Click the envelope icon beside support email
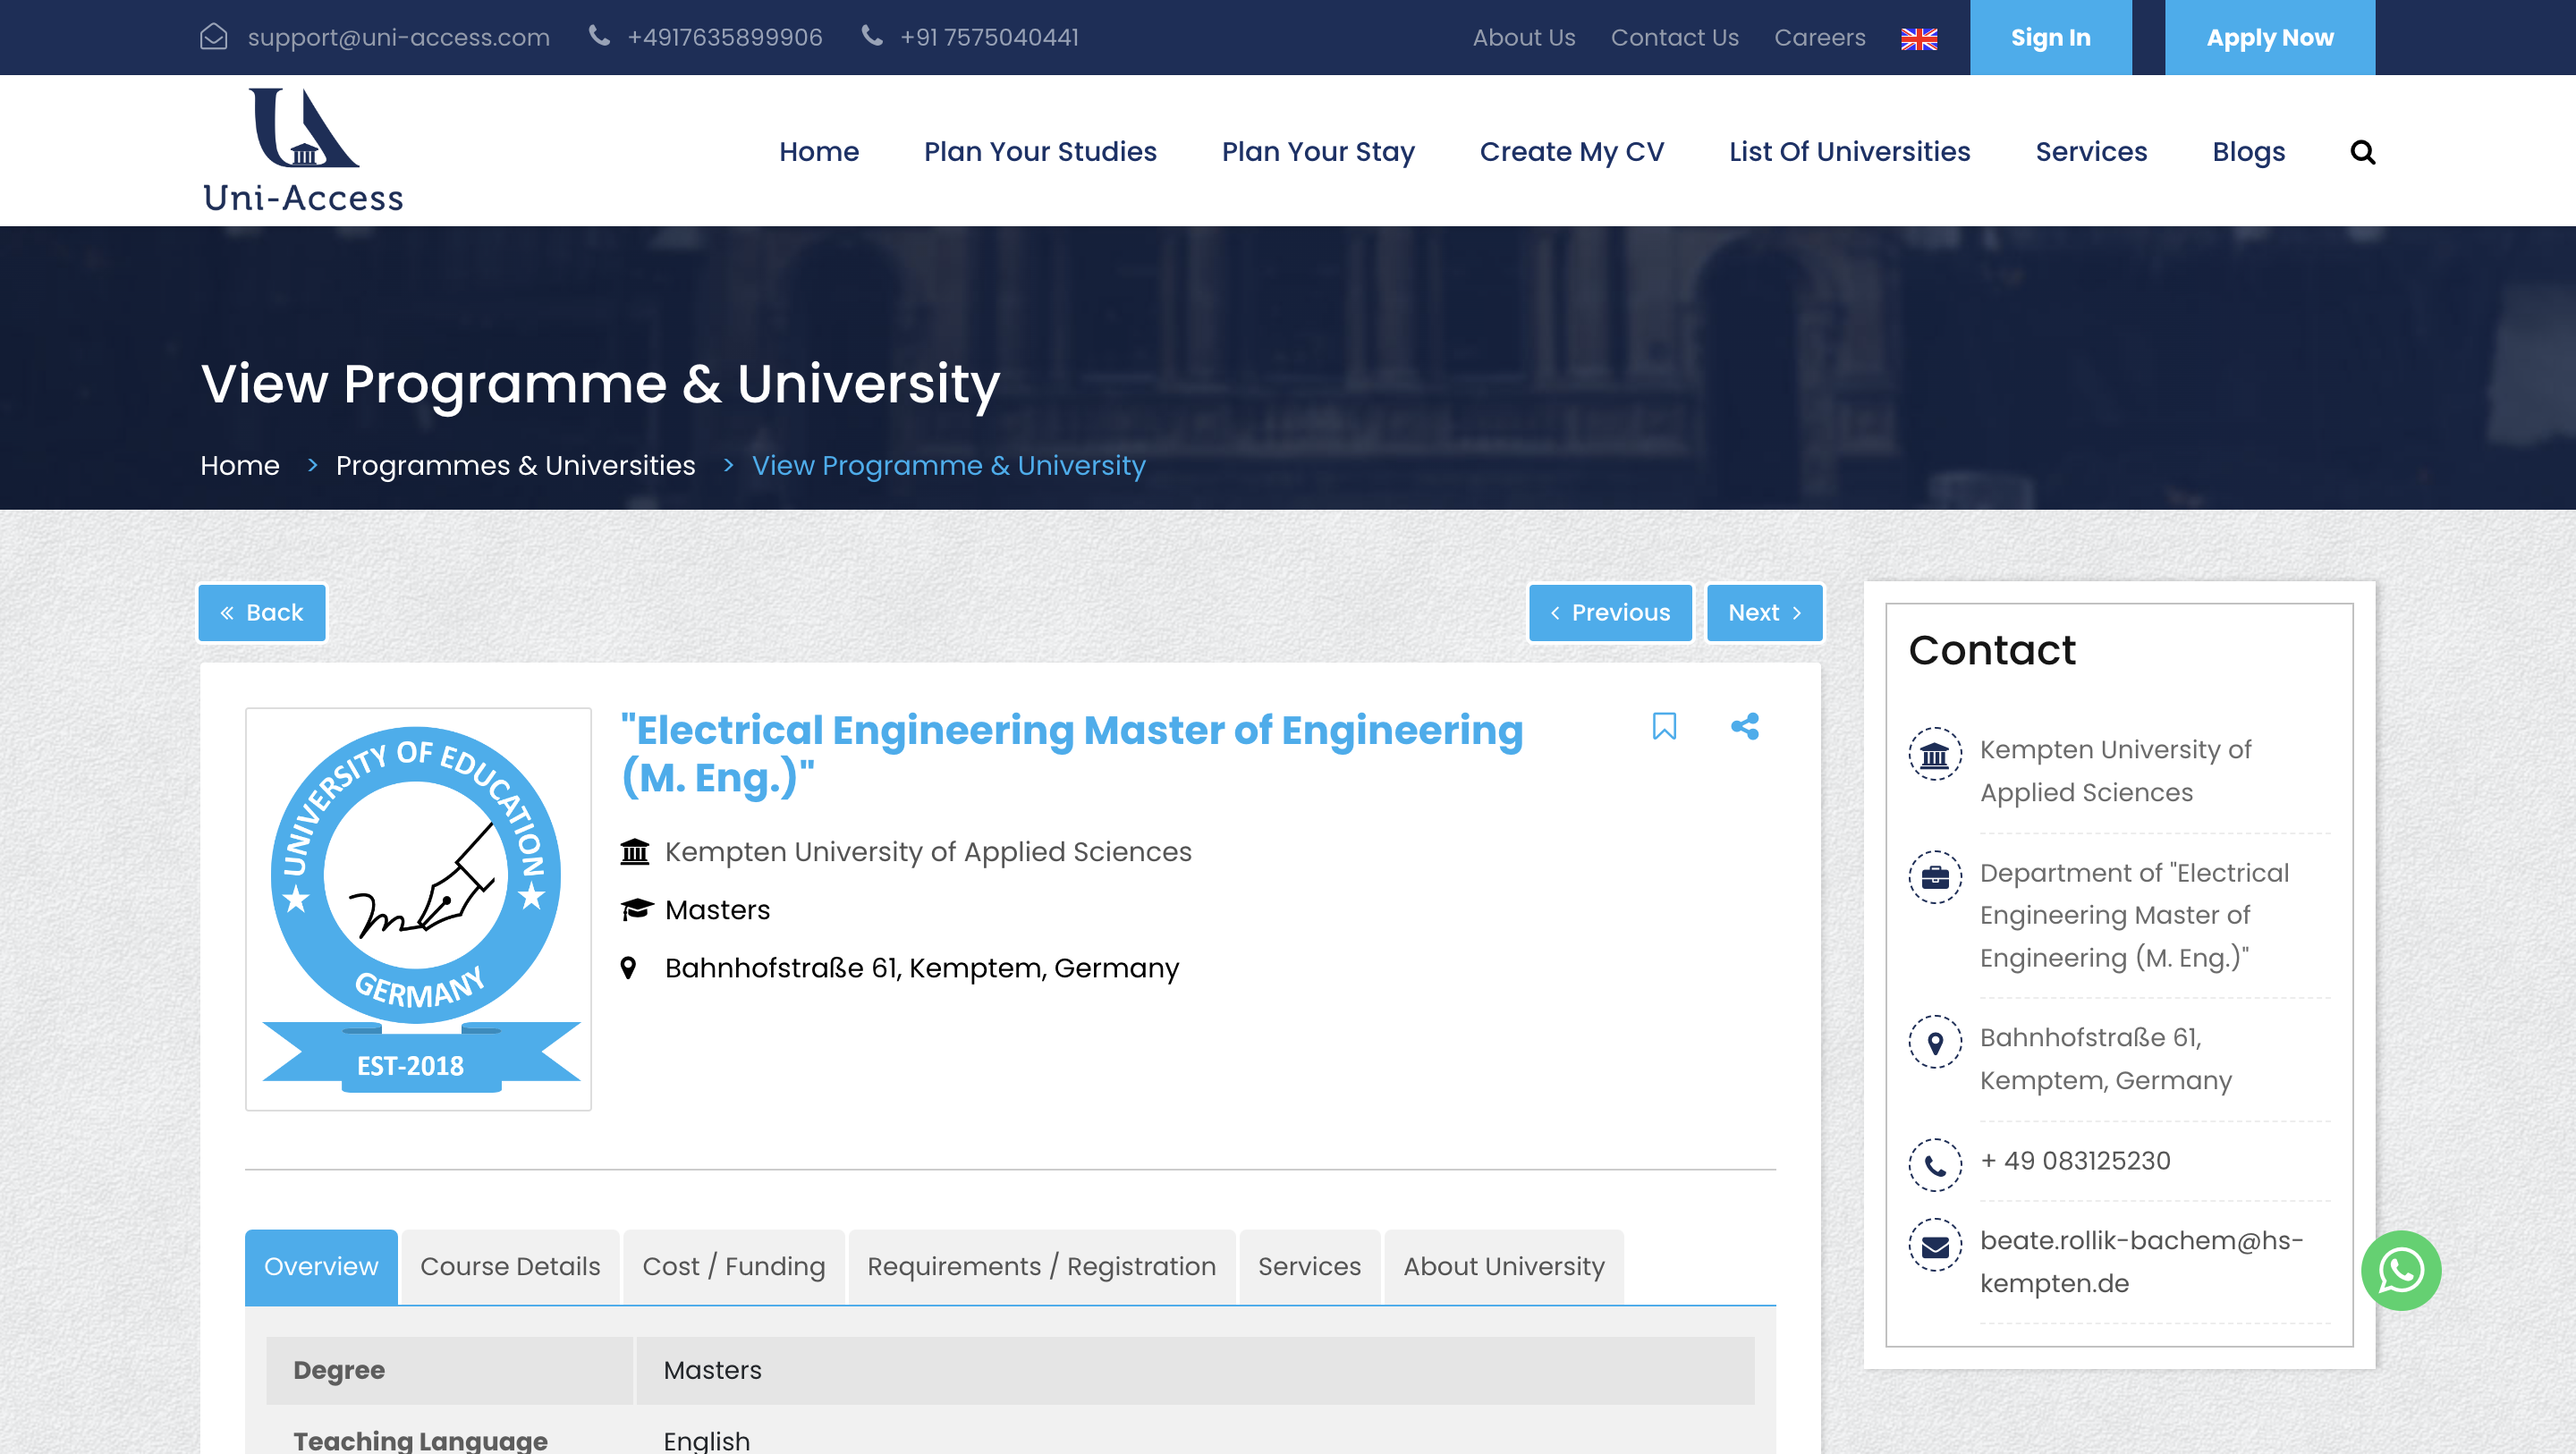 click(x=214, y=37)
